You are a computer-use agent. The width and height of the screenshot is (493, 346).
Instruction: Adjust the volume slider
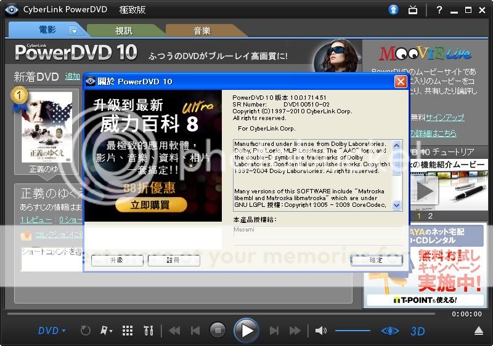tap(352, 331)
